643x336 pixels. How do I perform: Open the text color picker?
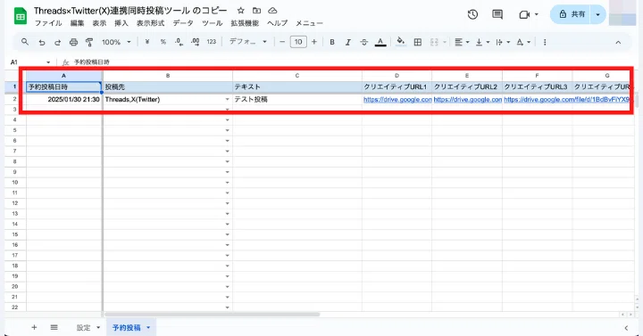click(380, 42)
